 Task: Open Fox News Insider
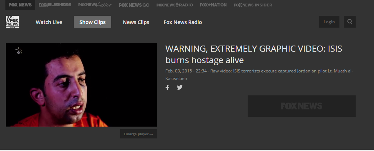tap(253, 5)
